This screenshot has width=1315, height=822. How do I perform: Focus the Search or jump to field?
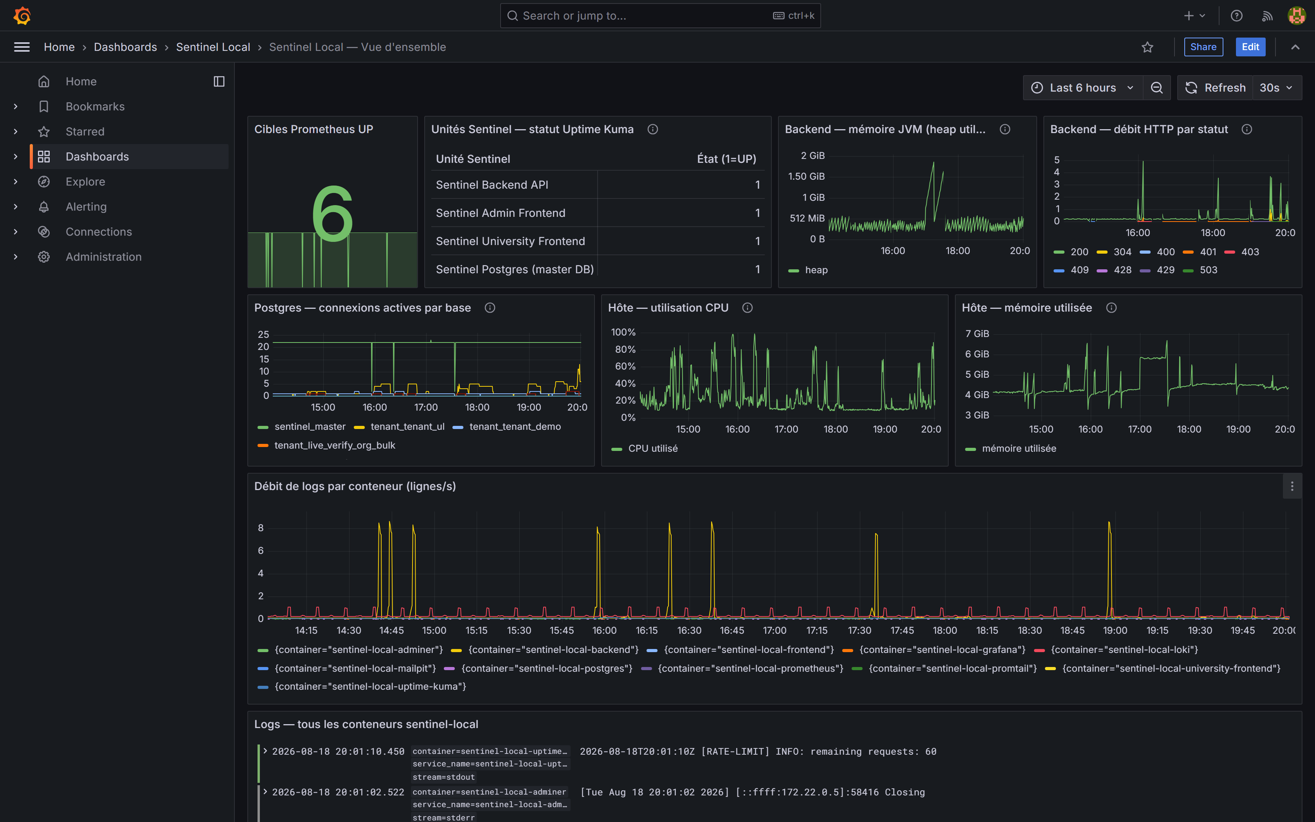click(x=660, y=16)
